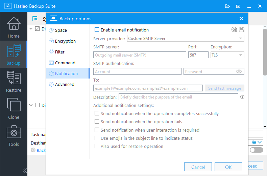Open the Encryption TLS dropdown
This screenshot has width=267, height=176.
click(227, 55)
